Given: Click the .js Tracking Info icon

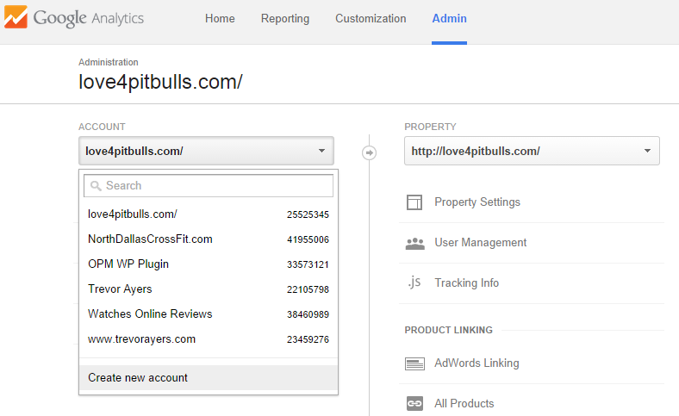Looking at the screenshot, I should coord(414,283).
